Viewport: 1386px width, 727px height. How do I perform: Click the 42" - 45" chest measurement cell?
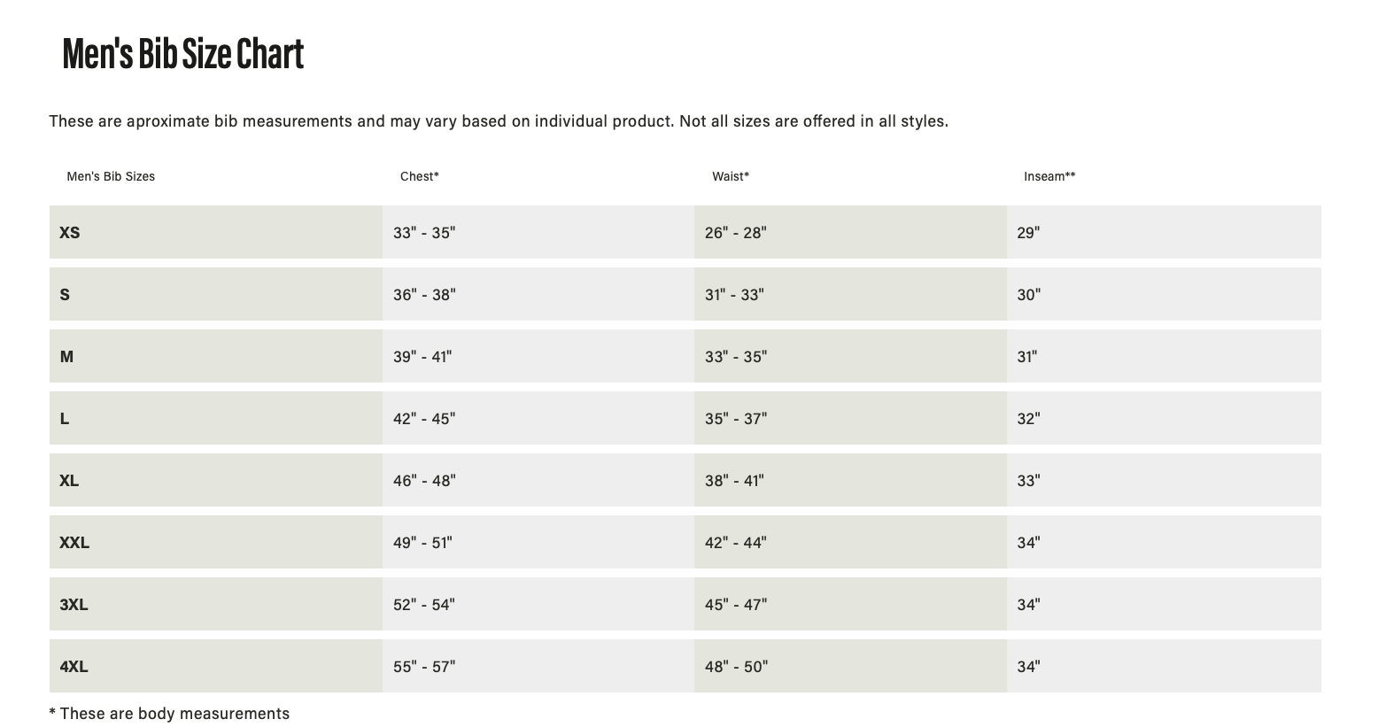[424, 419]
